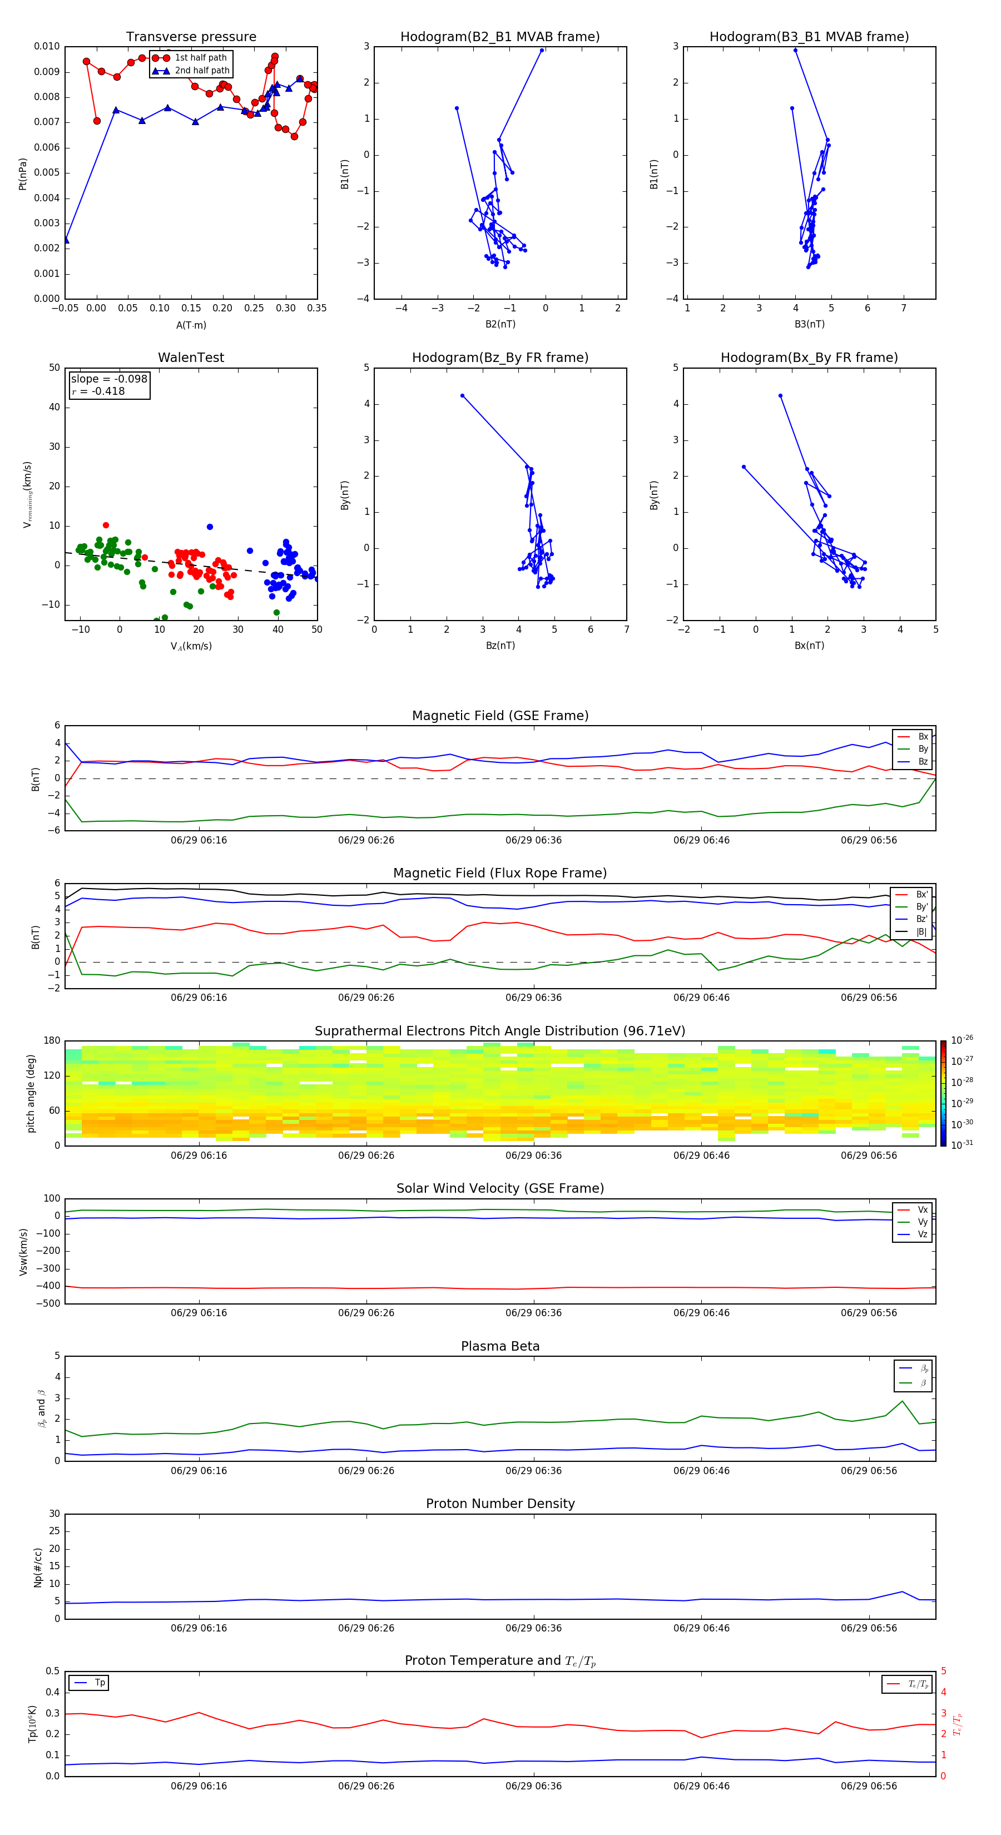1001x1835 pixels.
Task: Click '06/29 06:16' tick under GSE field plot
Action: click(x=199, y=841)
